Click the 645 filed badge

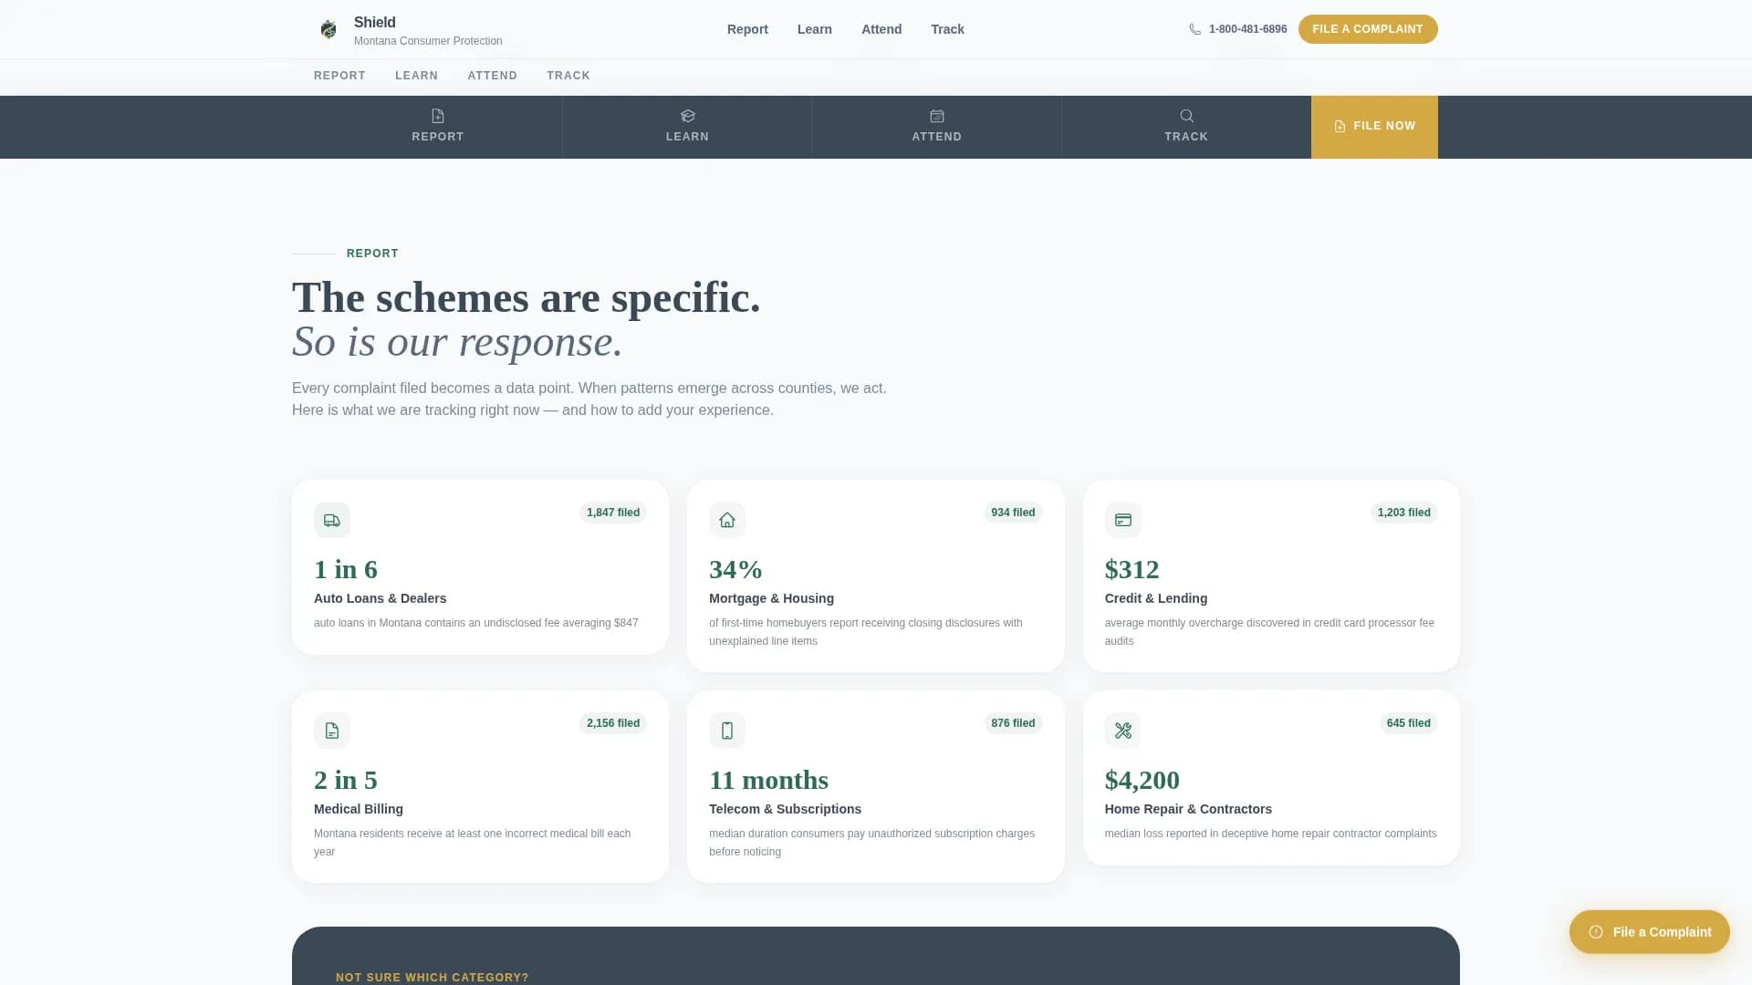click(1408, 723)
